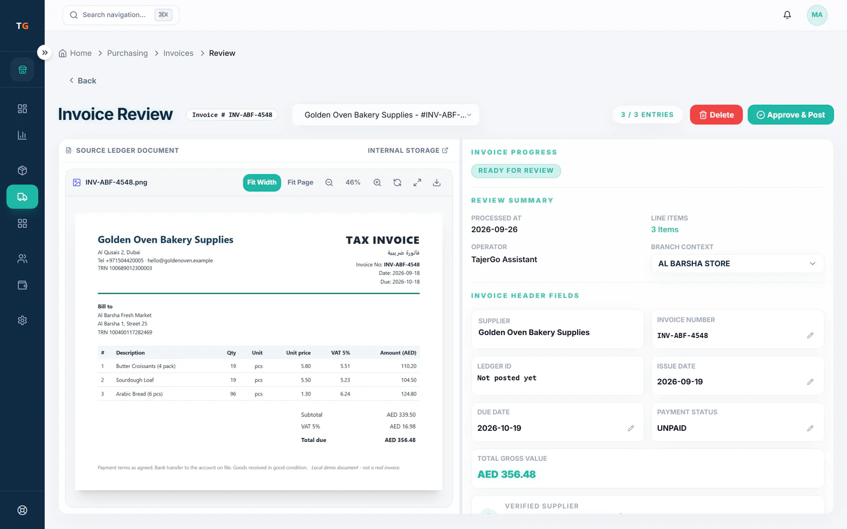
Task: Click the READY FOR REVIEW status badge
Action: [516, 171]
